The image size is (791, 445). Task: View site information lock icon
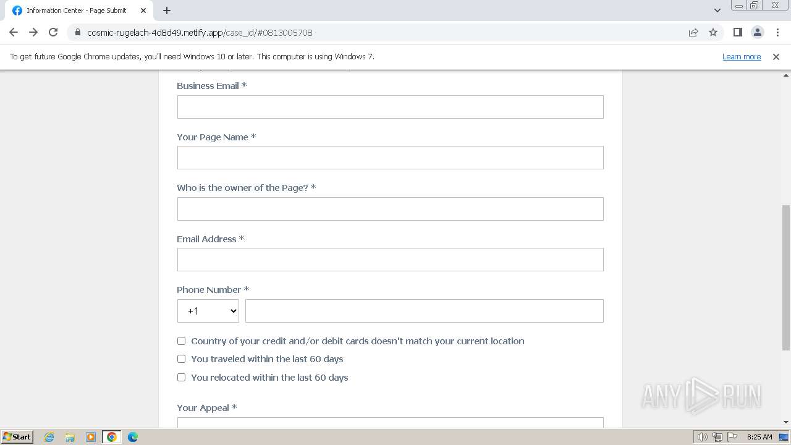click(78, 32)
